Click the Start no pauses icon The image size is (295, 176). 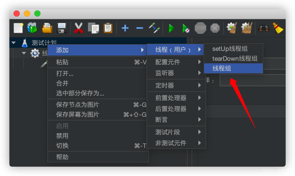point(186,28)
